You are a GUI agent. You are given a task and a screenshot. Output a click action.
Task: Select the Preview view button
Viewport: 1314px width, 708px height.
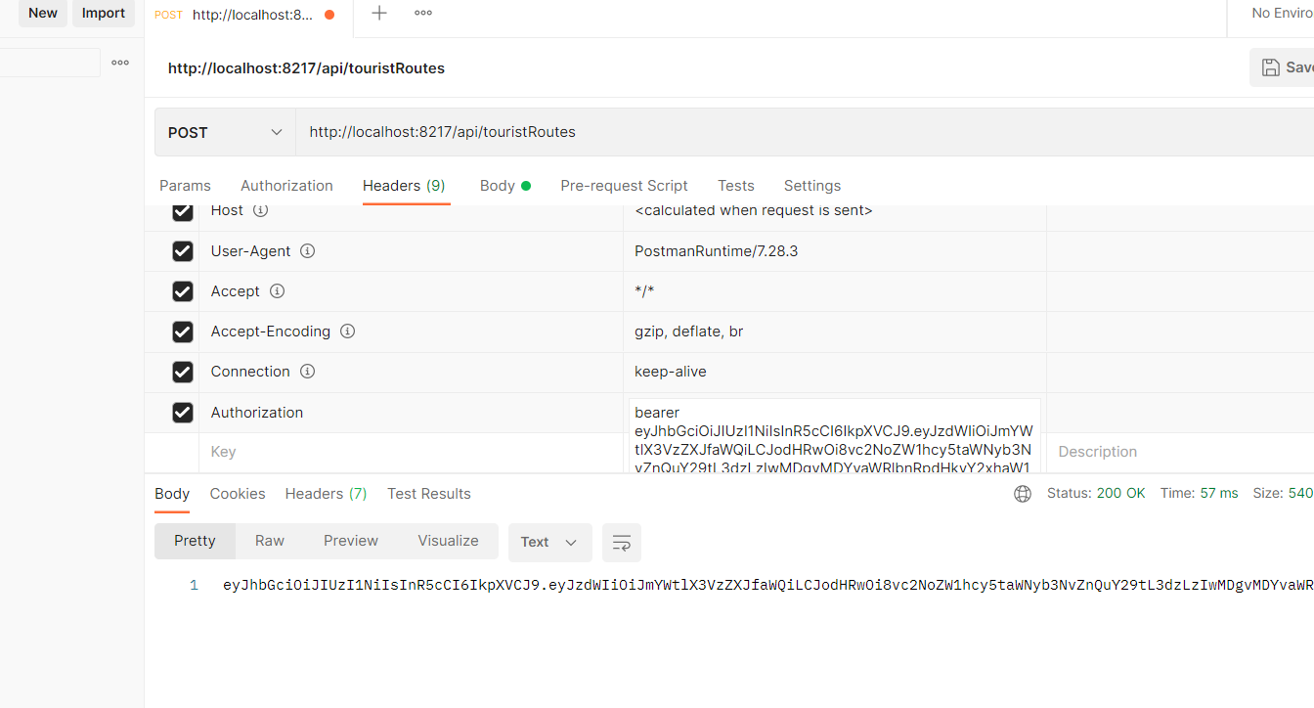[x=351, y=541]
